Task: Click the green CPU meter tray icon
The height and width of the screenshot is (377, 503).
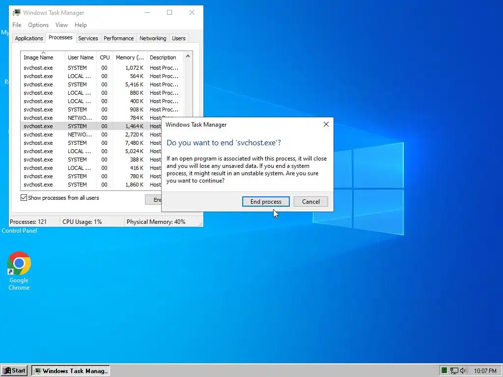Action: click(x=444, y=371)
